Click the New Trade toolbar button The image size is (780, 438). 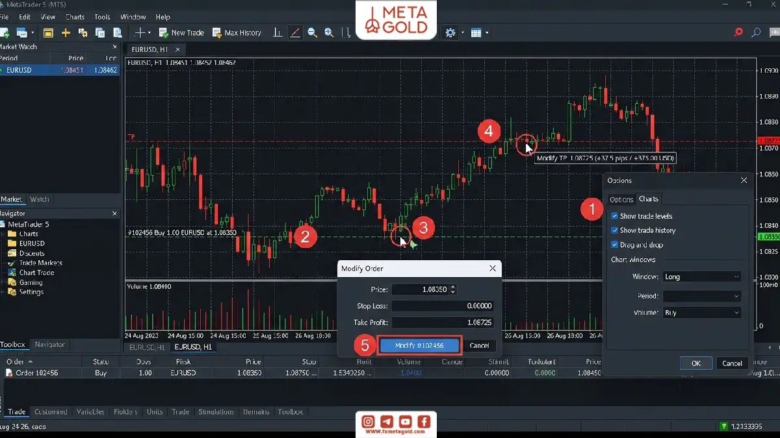(181, 32)
